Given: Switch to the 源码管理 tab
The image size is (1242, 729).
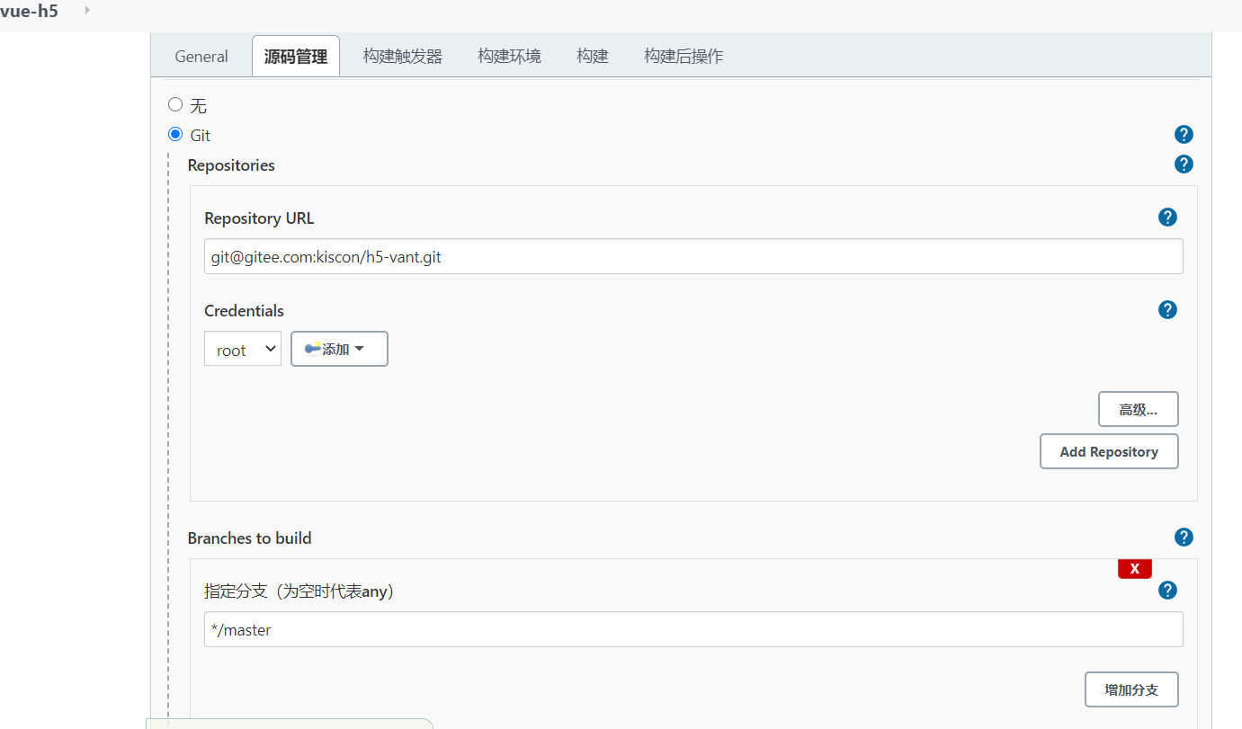Looking at the screenshot, I should 296,56.
